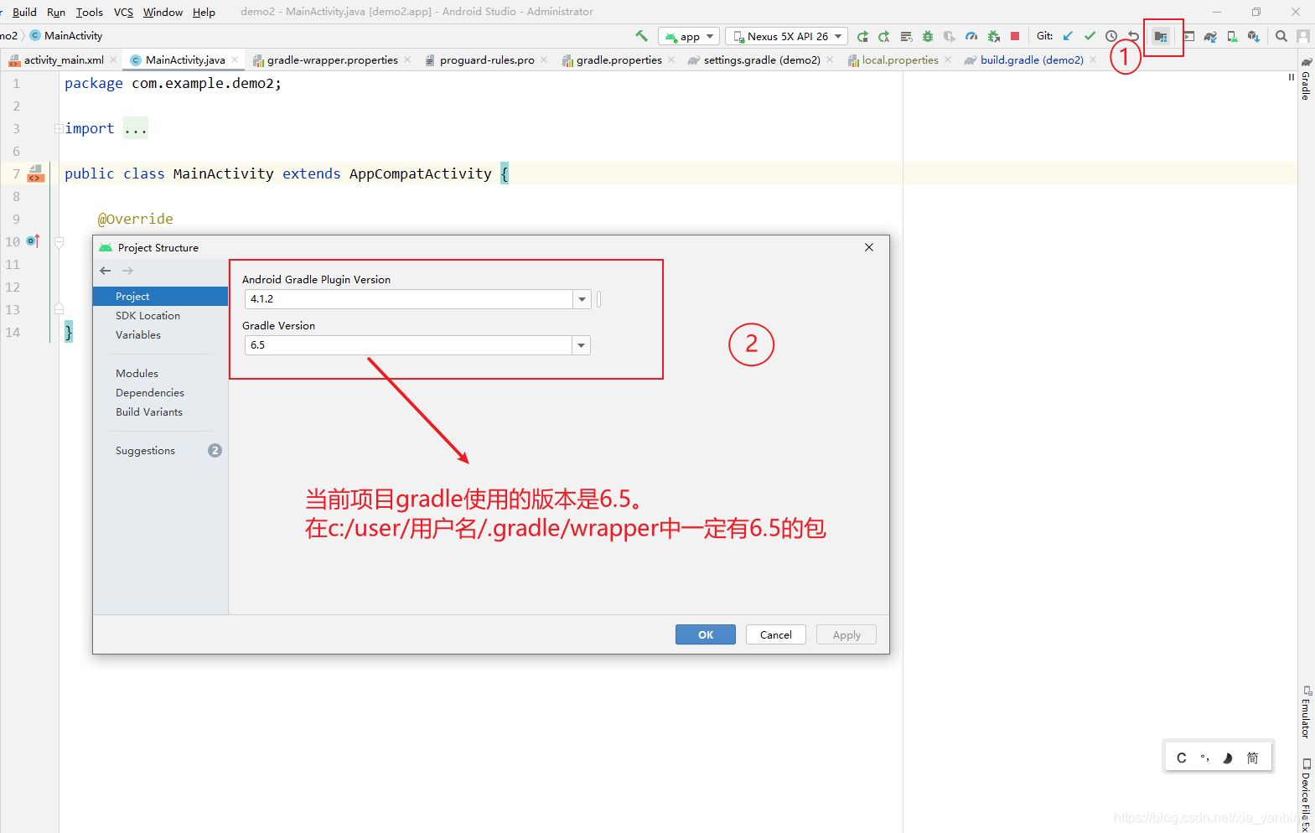Click Run with Coverage icon
The height and width of the screenshot is (833, 1315).
[950, 36]
